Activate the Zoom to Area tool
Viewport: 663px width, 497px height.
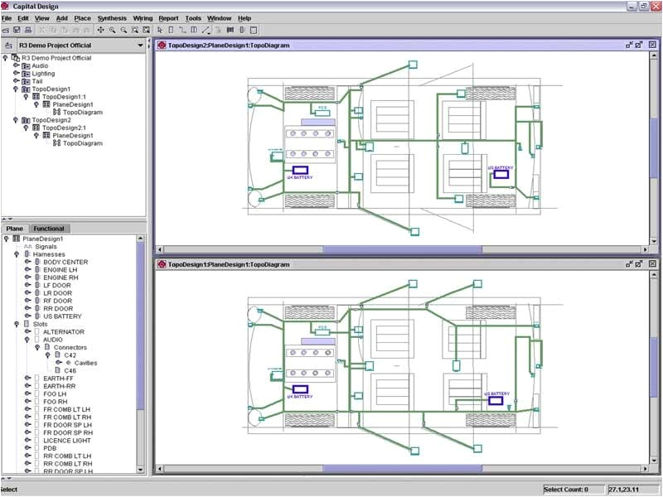coord(135,30)
